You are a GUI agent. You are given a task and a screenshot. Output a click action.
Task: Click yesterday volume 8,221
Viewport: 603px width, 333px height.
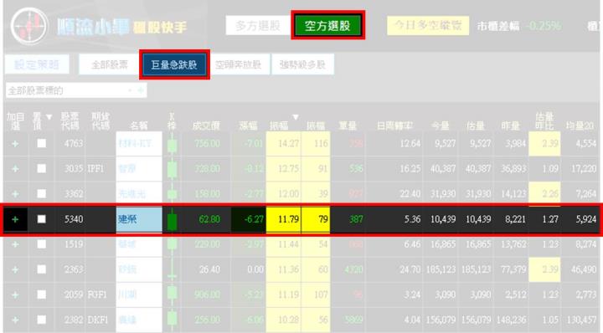(x=516, y=219)
